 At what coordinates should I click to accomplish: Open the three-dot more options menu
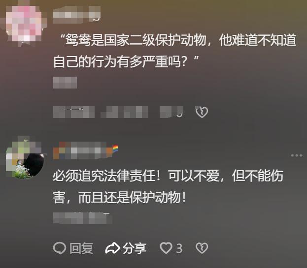pyautogui.click(x=297, y=155)
